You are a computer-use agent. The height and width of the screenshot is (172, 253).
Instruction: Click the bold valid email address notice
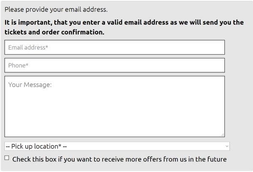(x=124, y=23)
